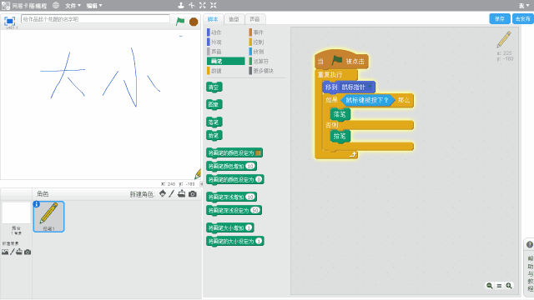Click the 网易卡搭编程 logo

[24, 6]
